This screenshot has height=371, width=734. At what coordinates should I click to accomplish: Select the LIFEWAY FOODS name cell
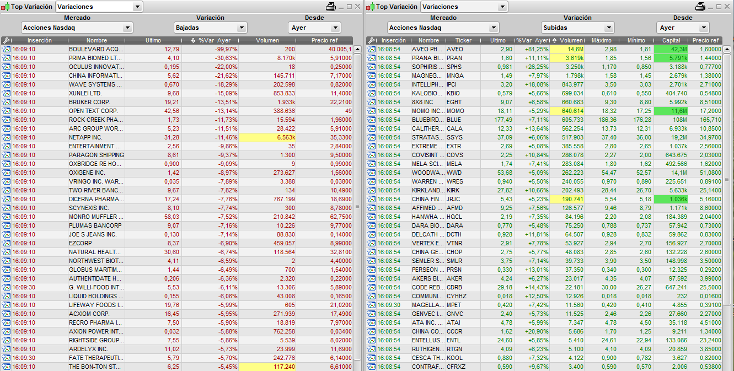coord(97,305)
